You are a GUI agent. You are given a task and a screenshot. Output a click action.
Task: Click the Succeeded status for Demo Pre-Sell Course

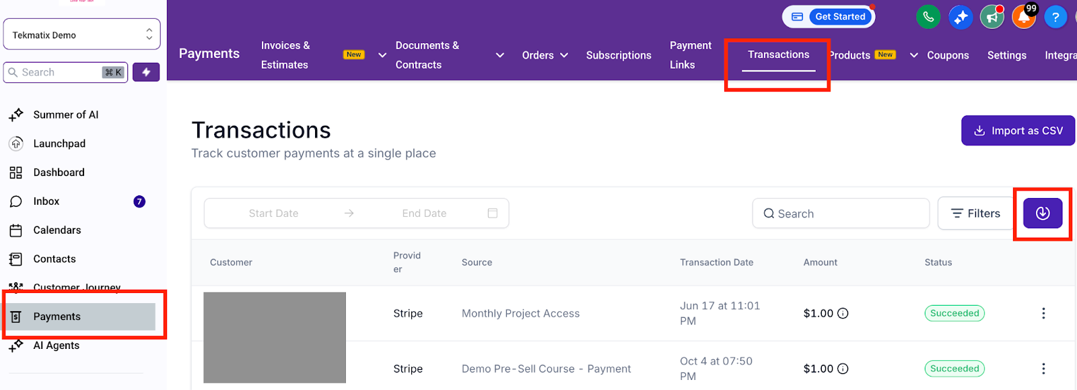coord(954,368)
